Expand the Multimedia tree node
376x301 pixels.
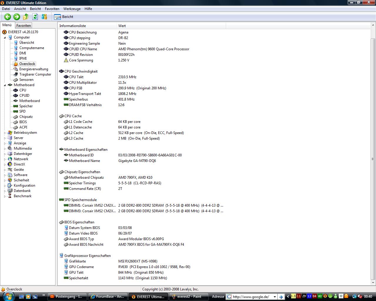point(5,149)
